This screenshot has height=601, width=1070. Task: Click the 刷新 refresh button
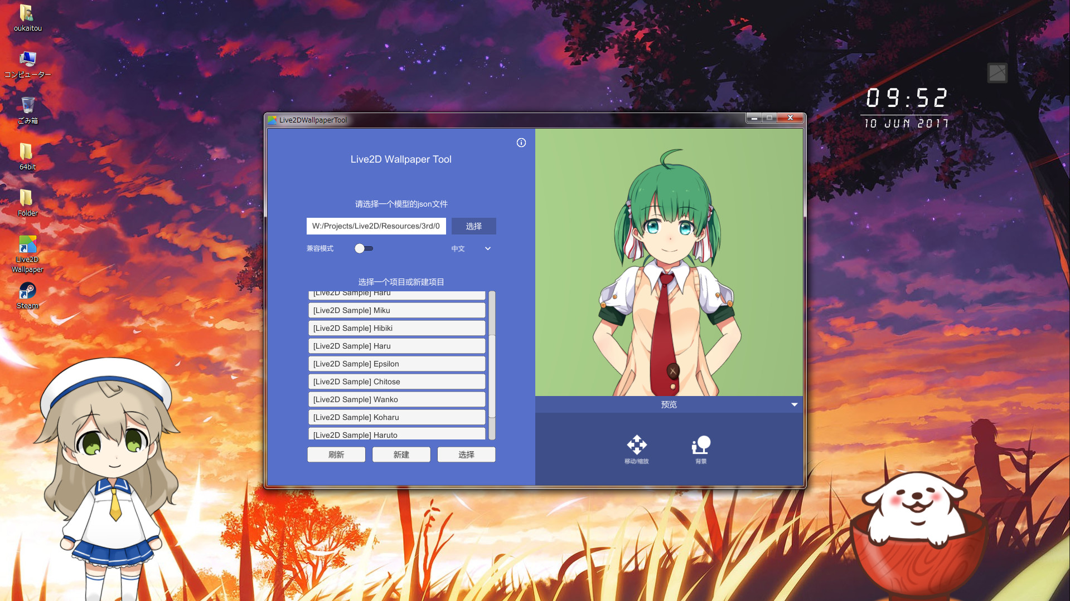click(336, 455)
